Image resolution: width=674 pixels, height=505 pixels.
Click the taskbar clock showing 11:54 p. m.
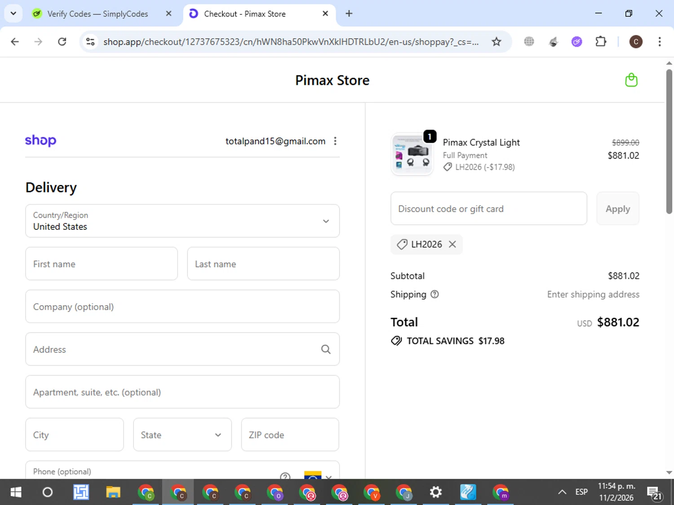pyautogui.click(x=616, y=492)
